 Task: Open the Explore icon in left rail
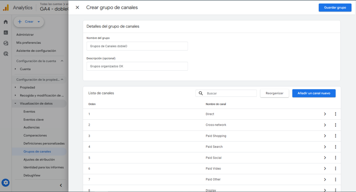click(x=6, y=43)
